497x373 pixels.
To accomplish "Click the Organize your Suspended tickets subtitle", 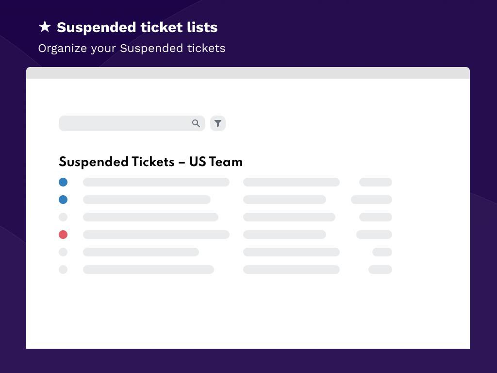I will click(x=132, y=49).
